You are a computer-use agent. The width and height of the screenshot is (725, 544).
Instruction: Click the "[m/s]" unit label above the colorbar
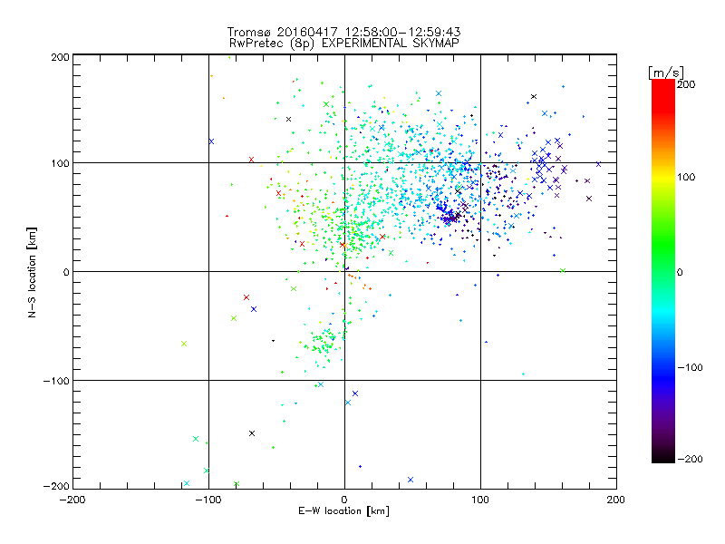[x=666, y=73]
